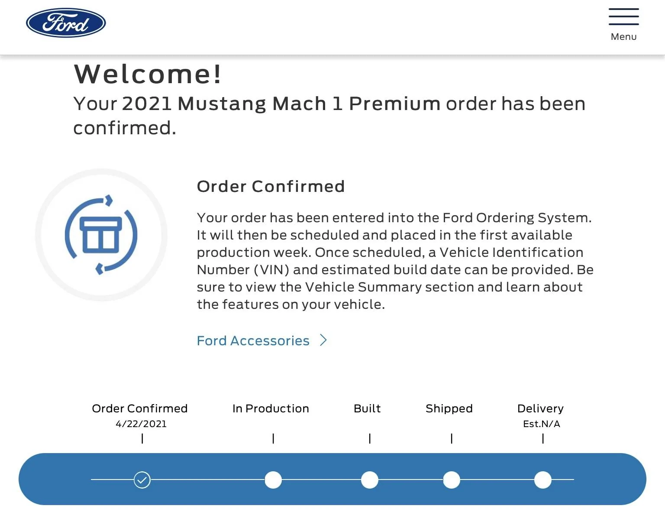Click the blue progress tracker bar
This screenshot has height=525, width=665.
point(332,479)
